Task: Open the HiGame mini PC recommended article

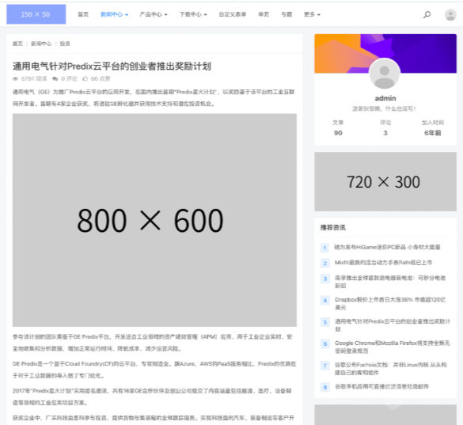Action: click(x=387, y=247)
